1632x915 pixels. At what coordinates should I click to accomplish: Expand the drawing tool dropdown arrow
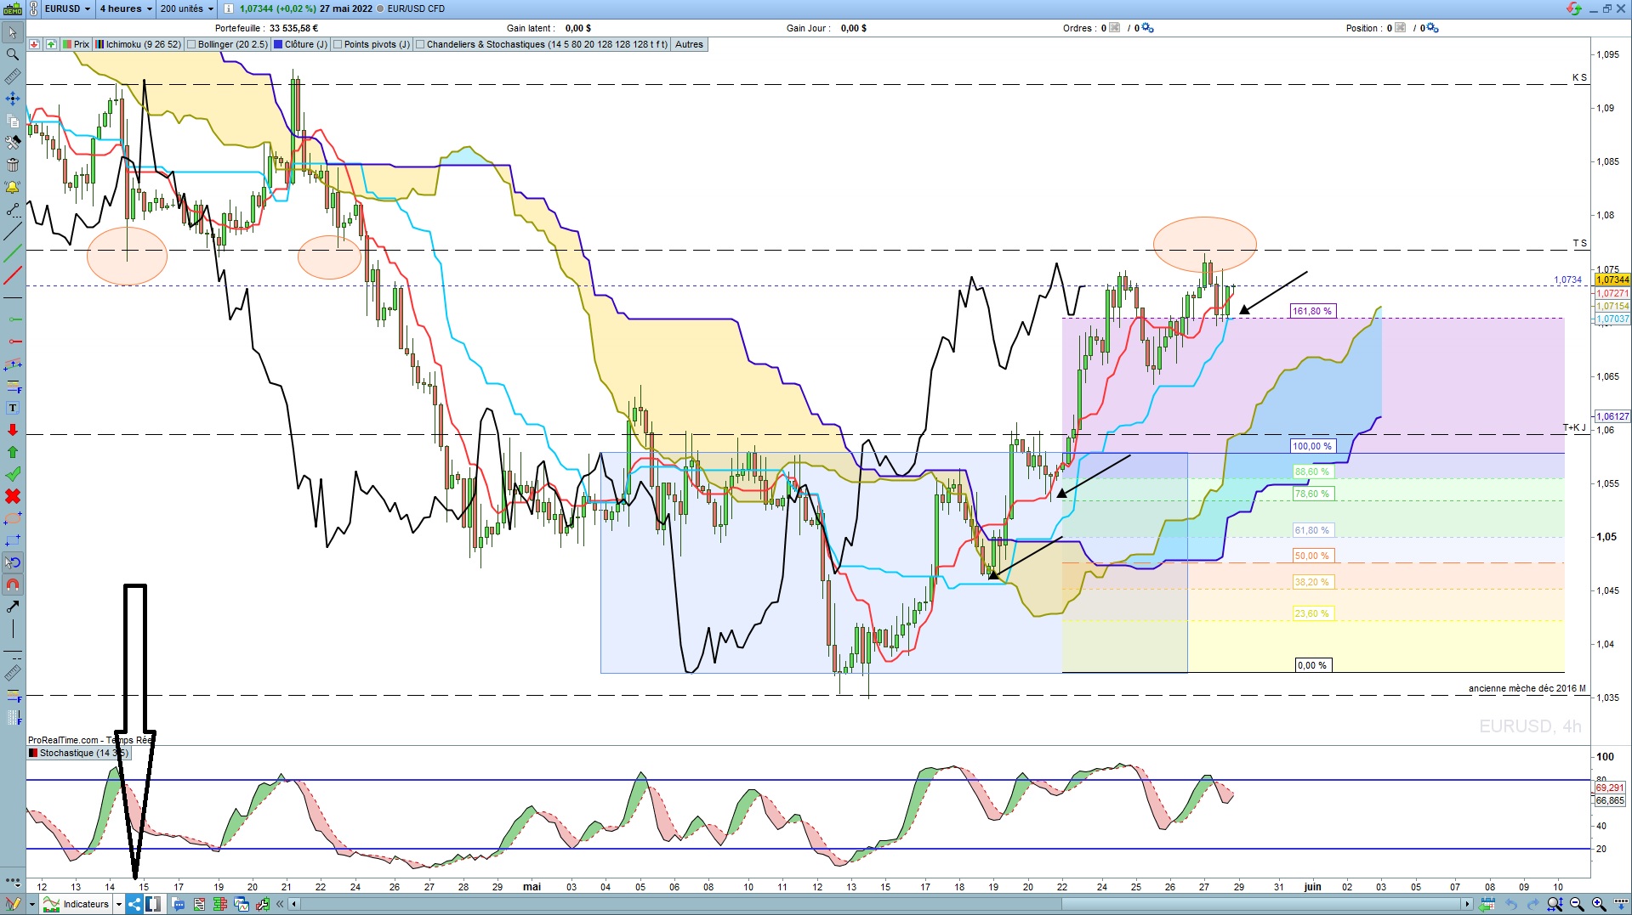point(31,905)
